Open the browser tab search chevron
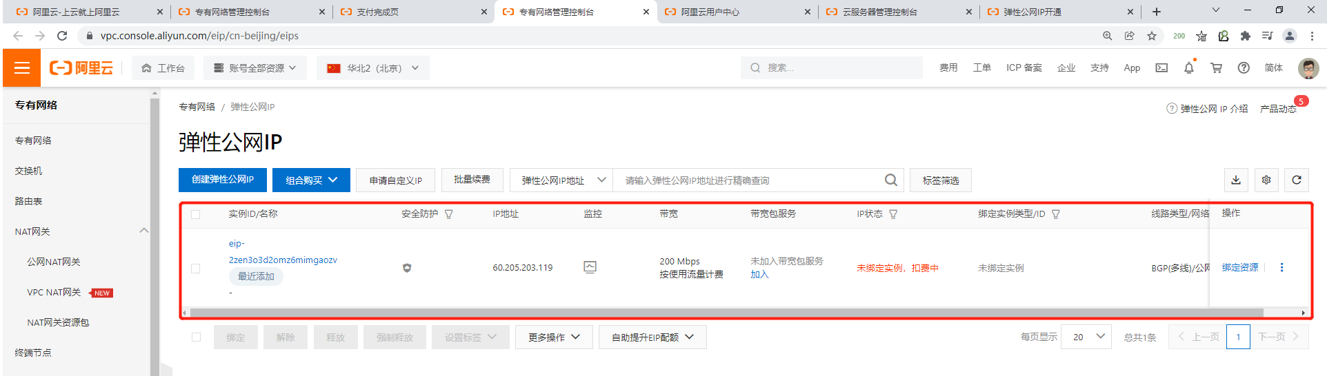Image resolution: width=1327 pixels, height=376 pixels. tap(1216, 10)
